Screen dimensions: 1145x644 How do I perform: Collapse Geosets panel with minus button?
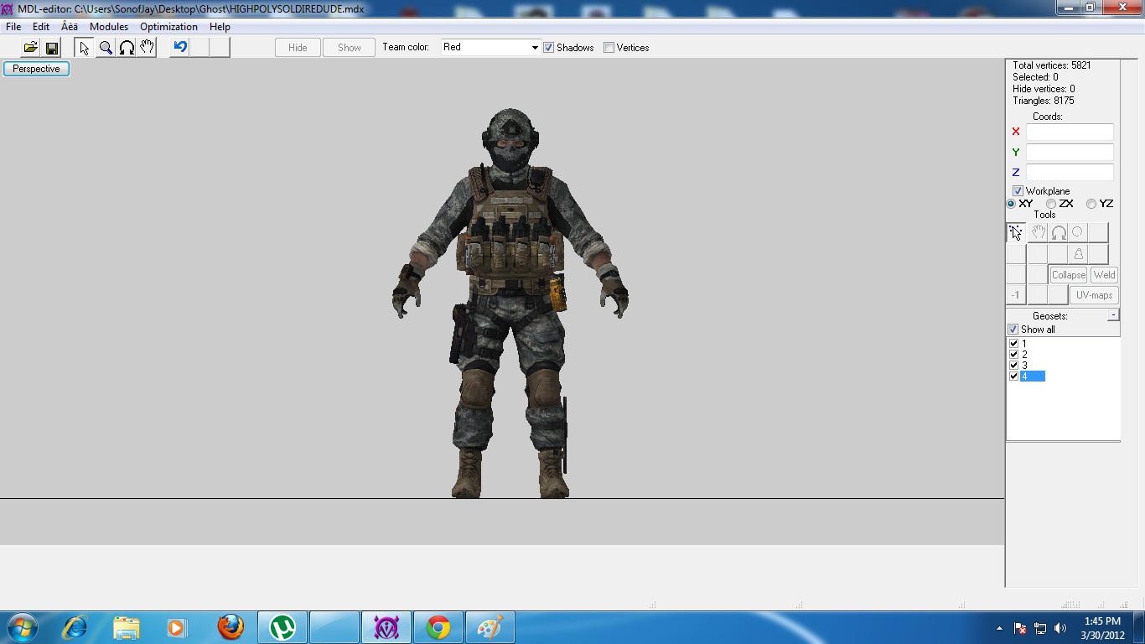[1112, 315]
